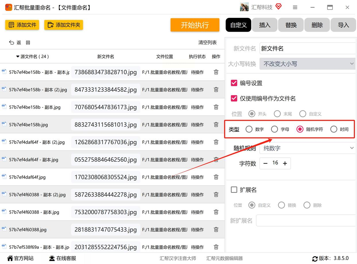The image size is (357, 264).
Task: Switch to 导入 tab
Action: 343,25
